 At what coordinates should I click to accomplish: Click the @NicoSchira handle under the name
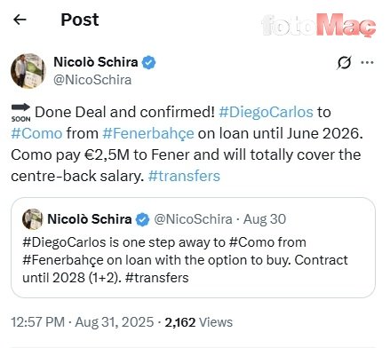[x=92, y=80]
